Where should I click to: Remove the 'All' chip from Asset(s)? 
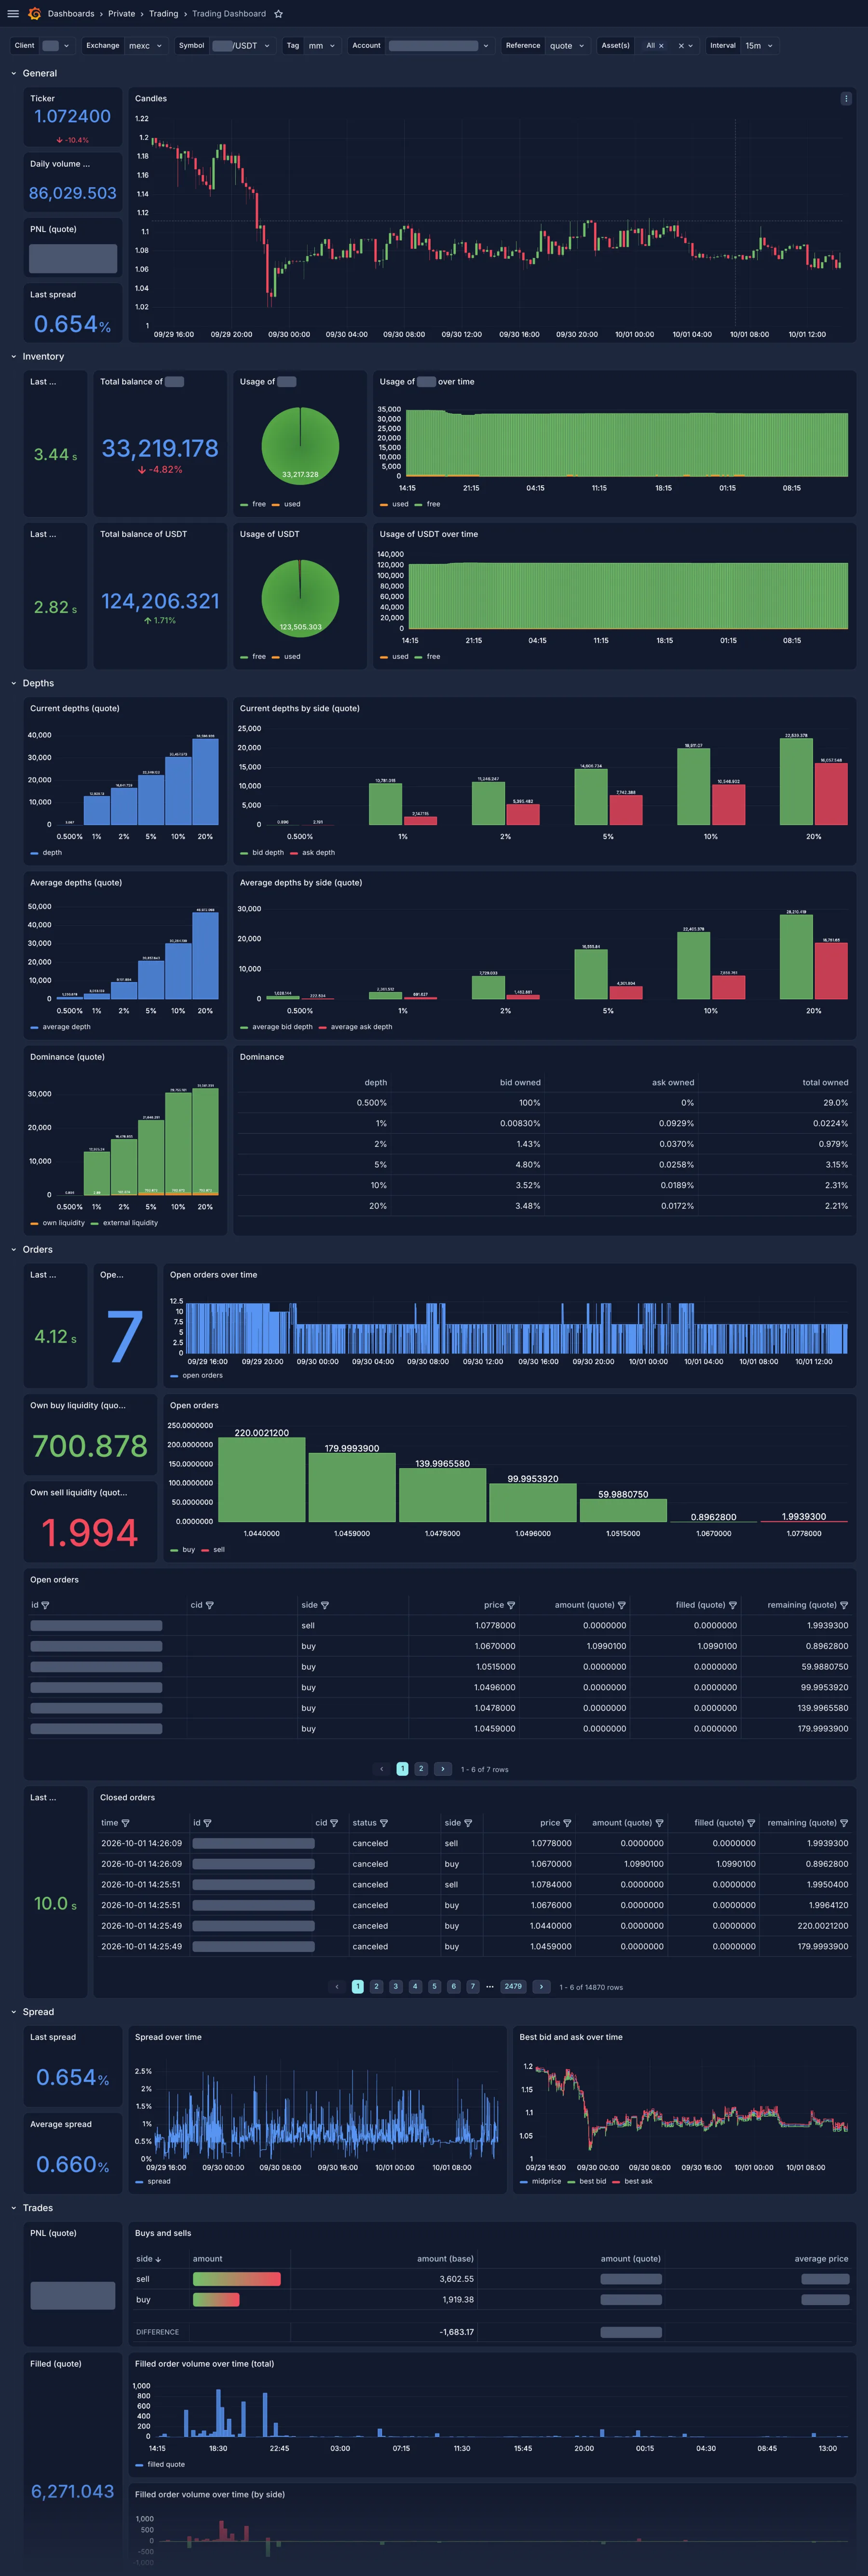pos(660,46)
